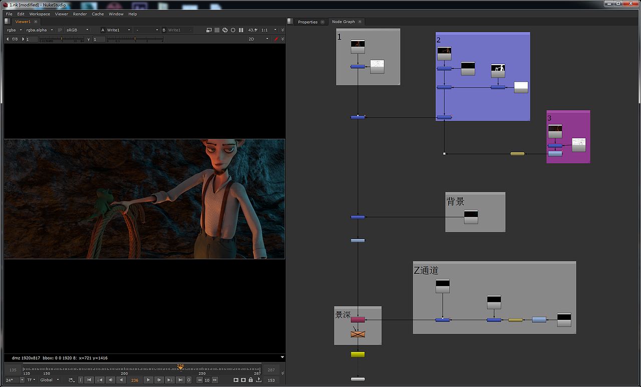This screenshot has width=641, height=387.
Task: Open the 2D view mode dropdown
Action: [259, 39]
